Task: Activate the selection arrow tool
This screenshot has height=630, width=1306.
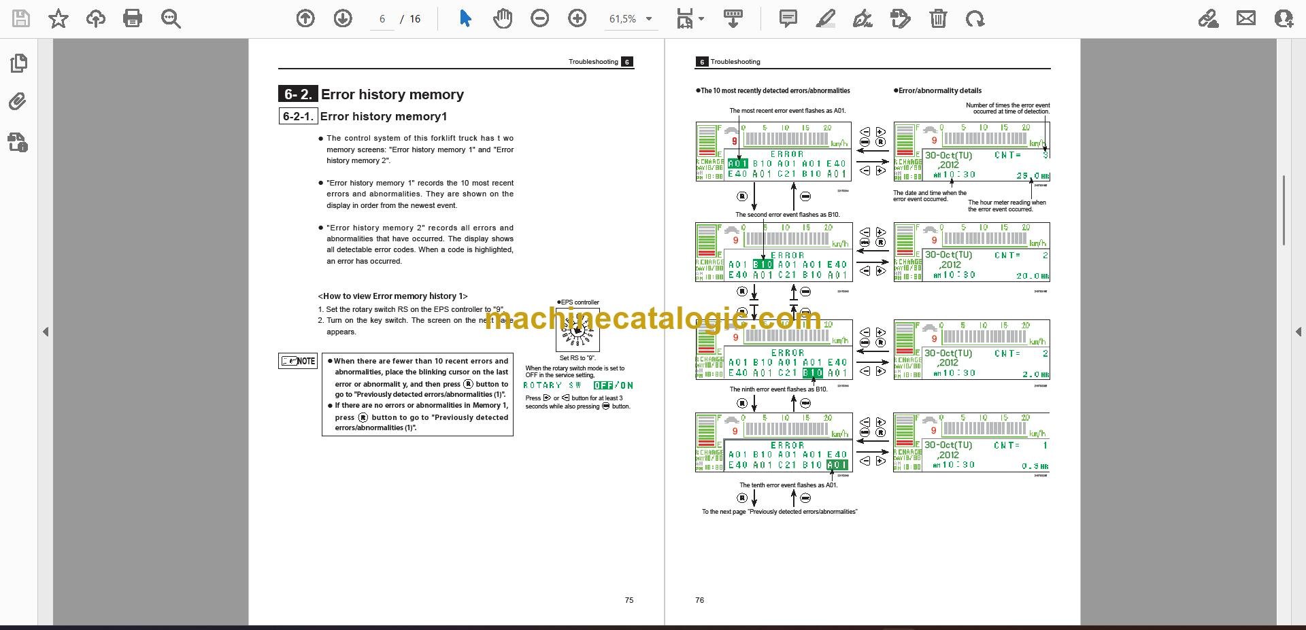Action: 465,18
